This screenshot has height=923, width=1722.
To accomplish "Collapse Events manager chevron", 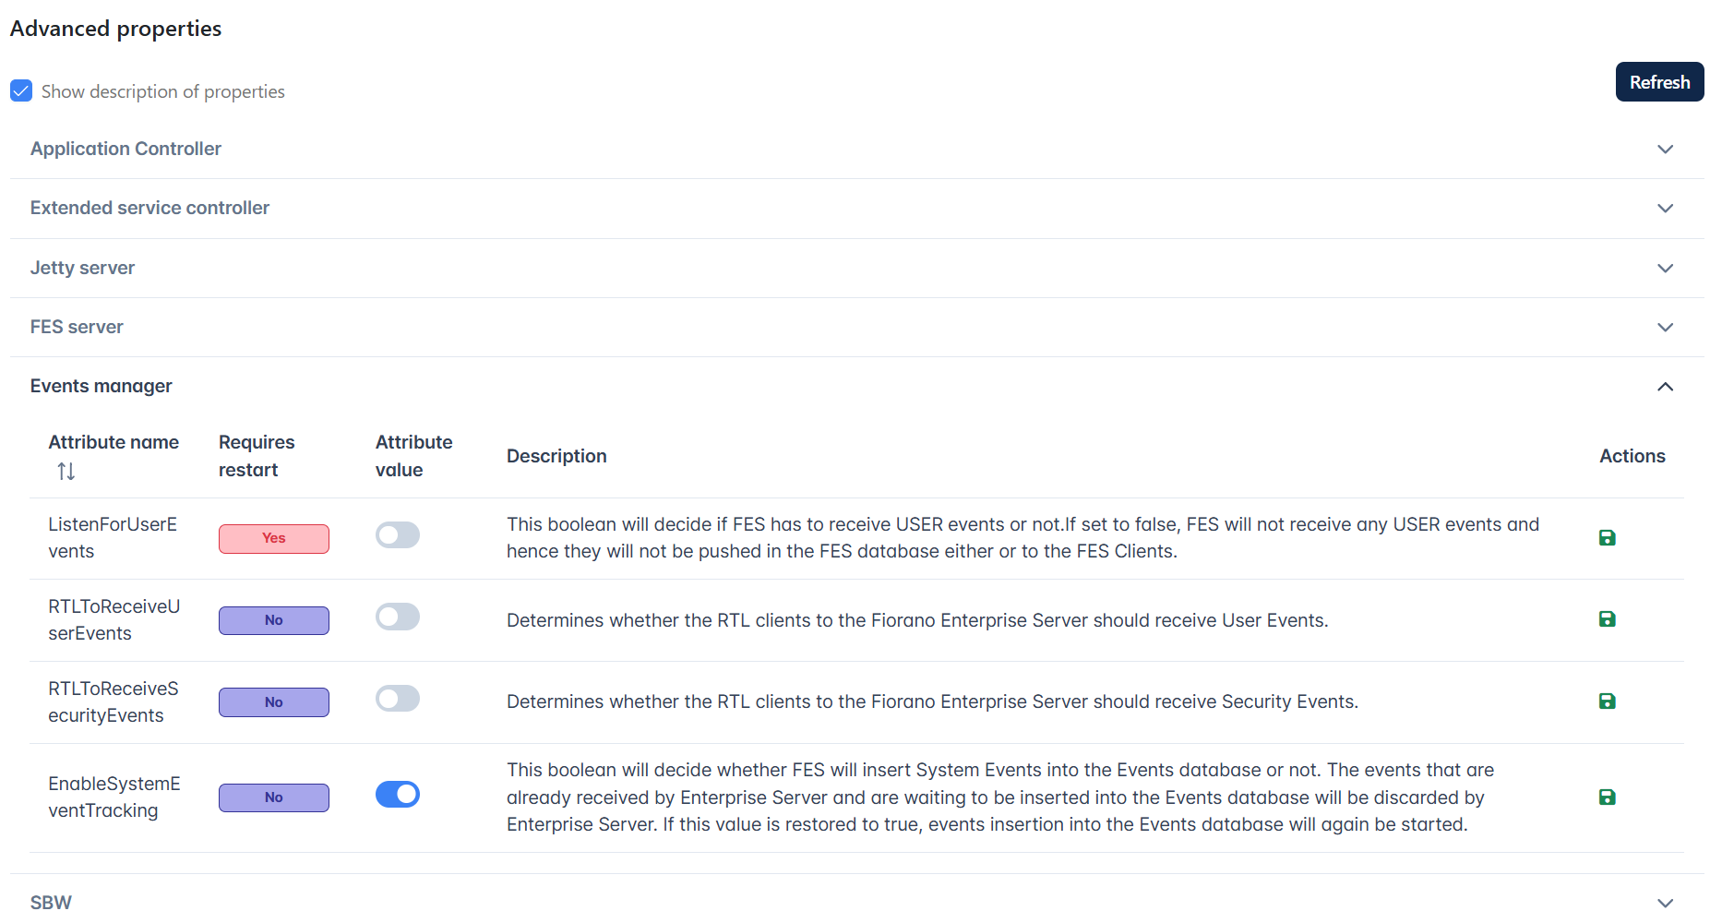I will [x=1665, y=387].
